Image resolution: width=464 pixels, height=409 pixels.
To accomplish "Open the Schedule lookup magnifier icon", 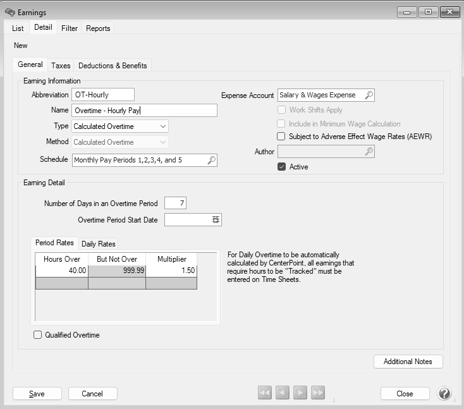I will coord(212,160).
